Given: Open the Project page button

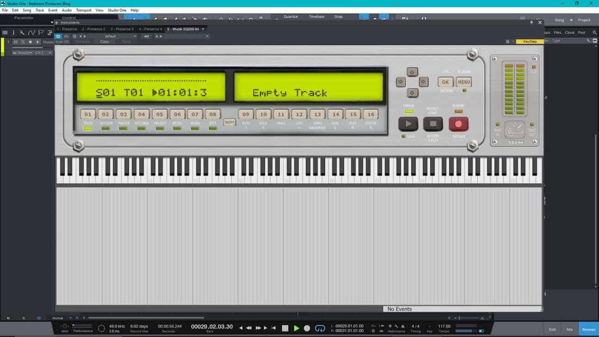Looking at the screenshot, I should point(584,20).
